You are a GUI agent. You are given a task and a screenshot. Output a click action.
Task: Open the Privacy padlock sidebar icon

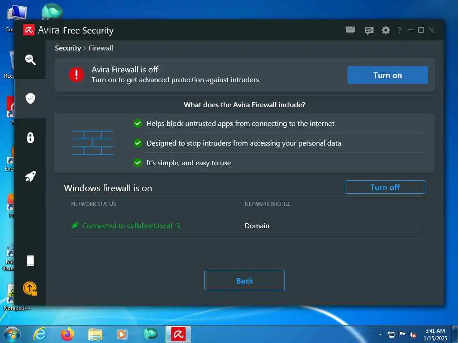[x=30, y=138]
